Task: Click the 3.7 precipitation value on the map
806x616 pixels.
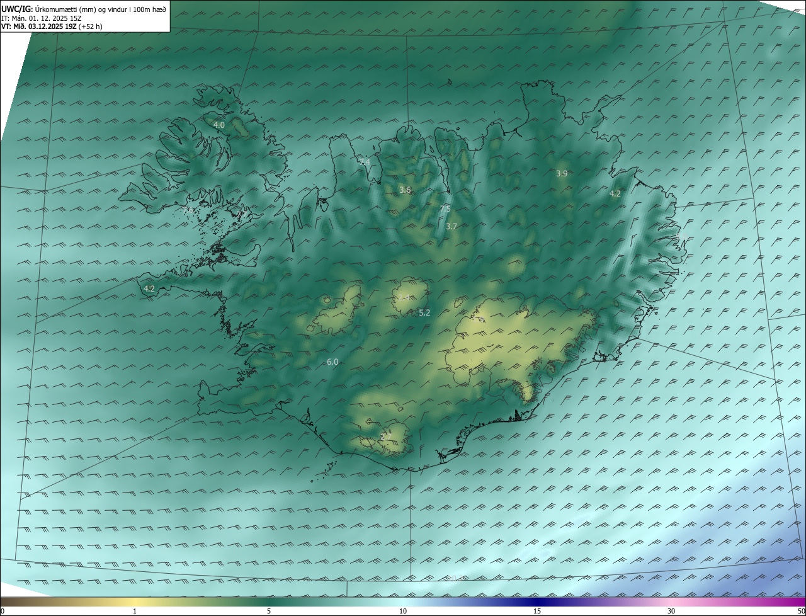Action: (x=451, y=227)
